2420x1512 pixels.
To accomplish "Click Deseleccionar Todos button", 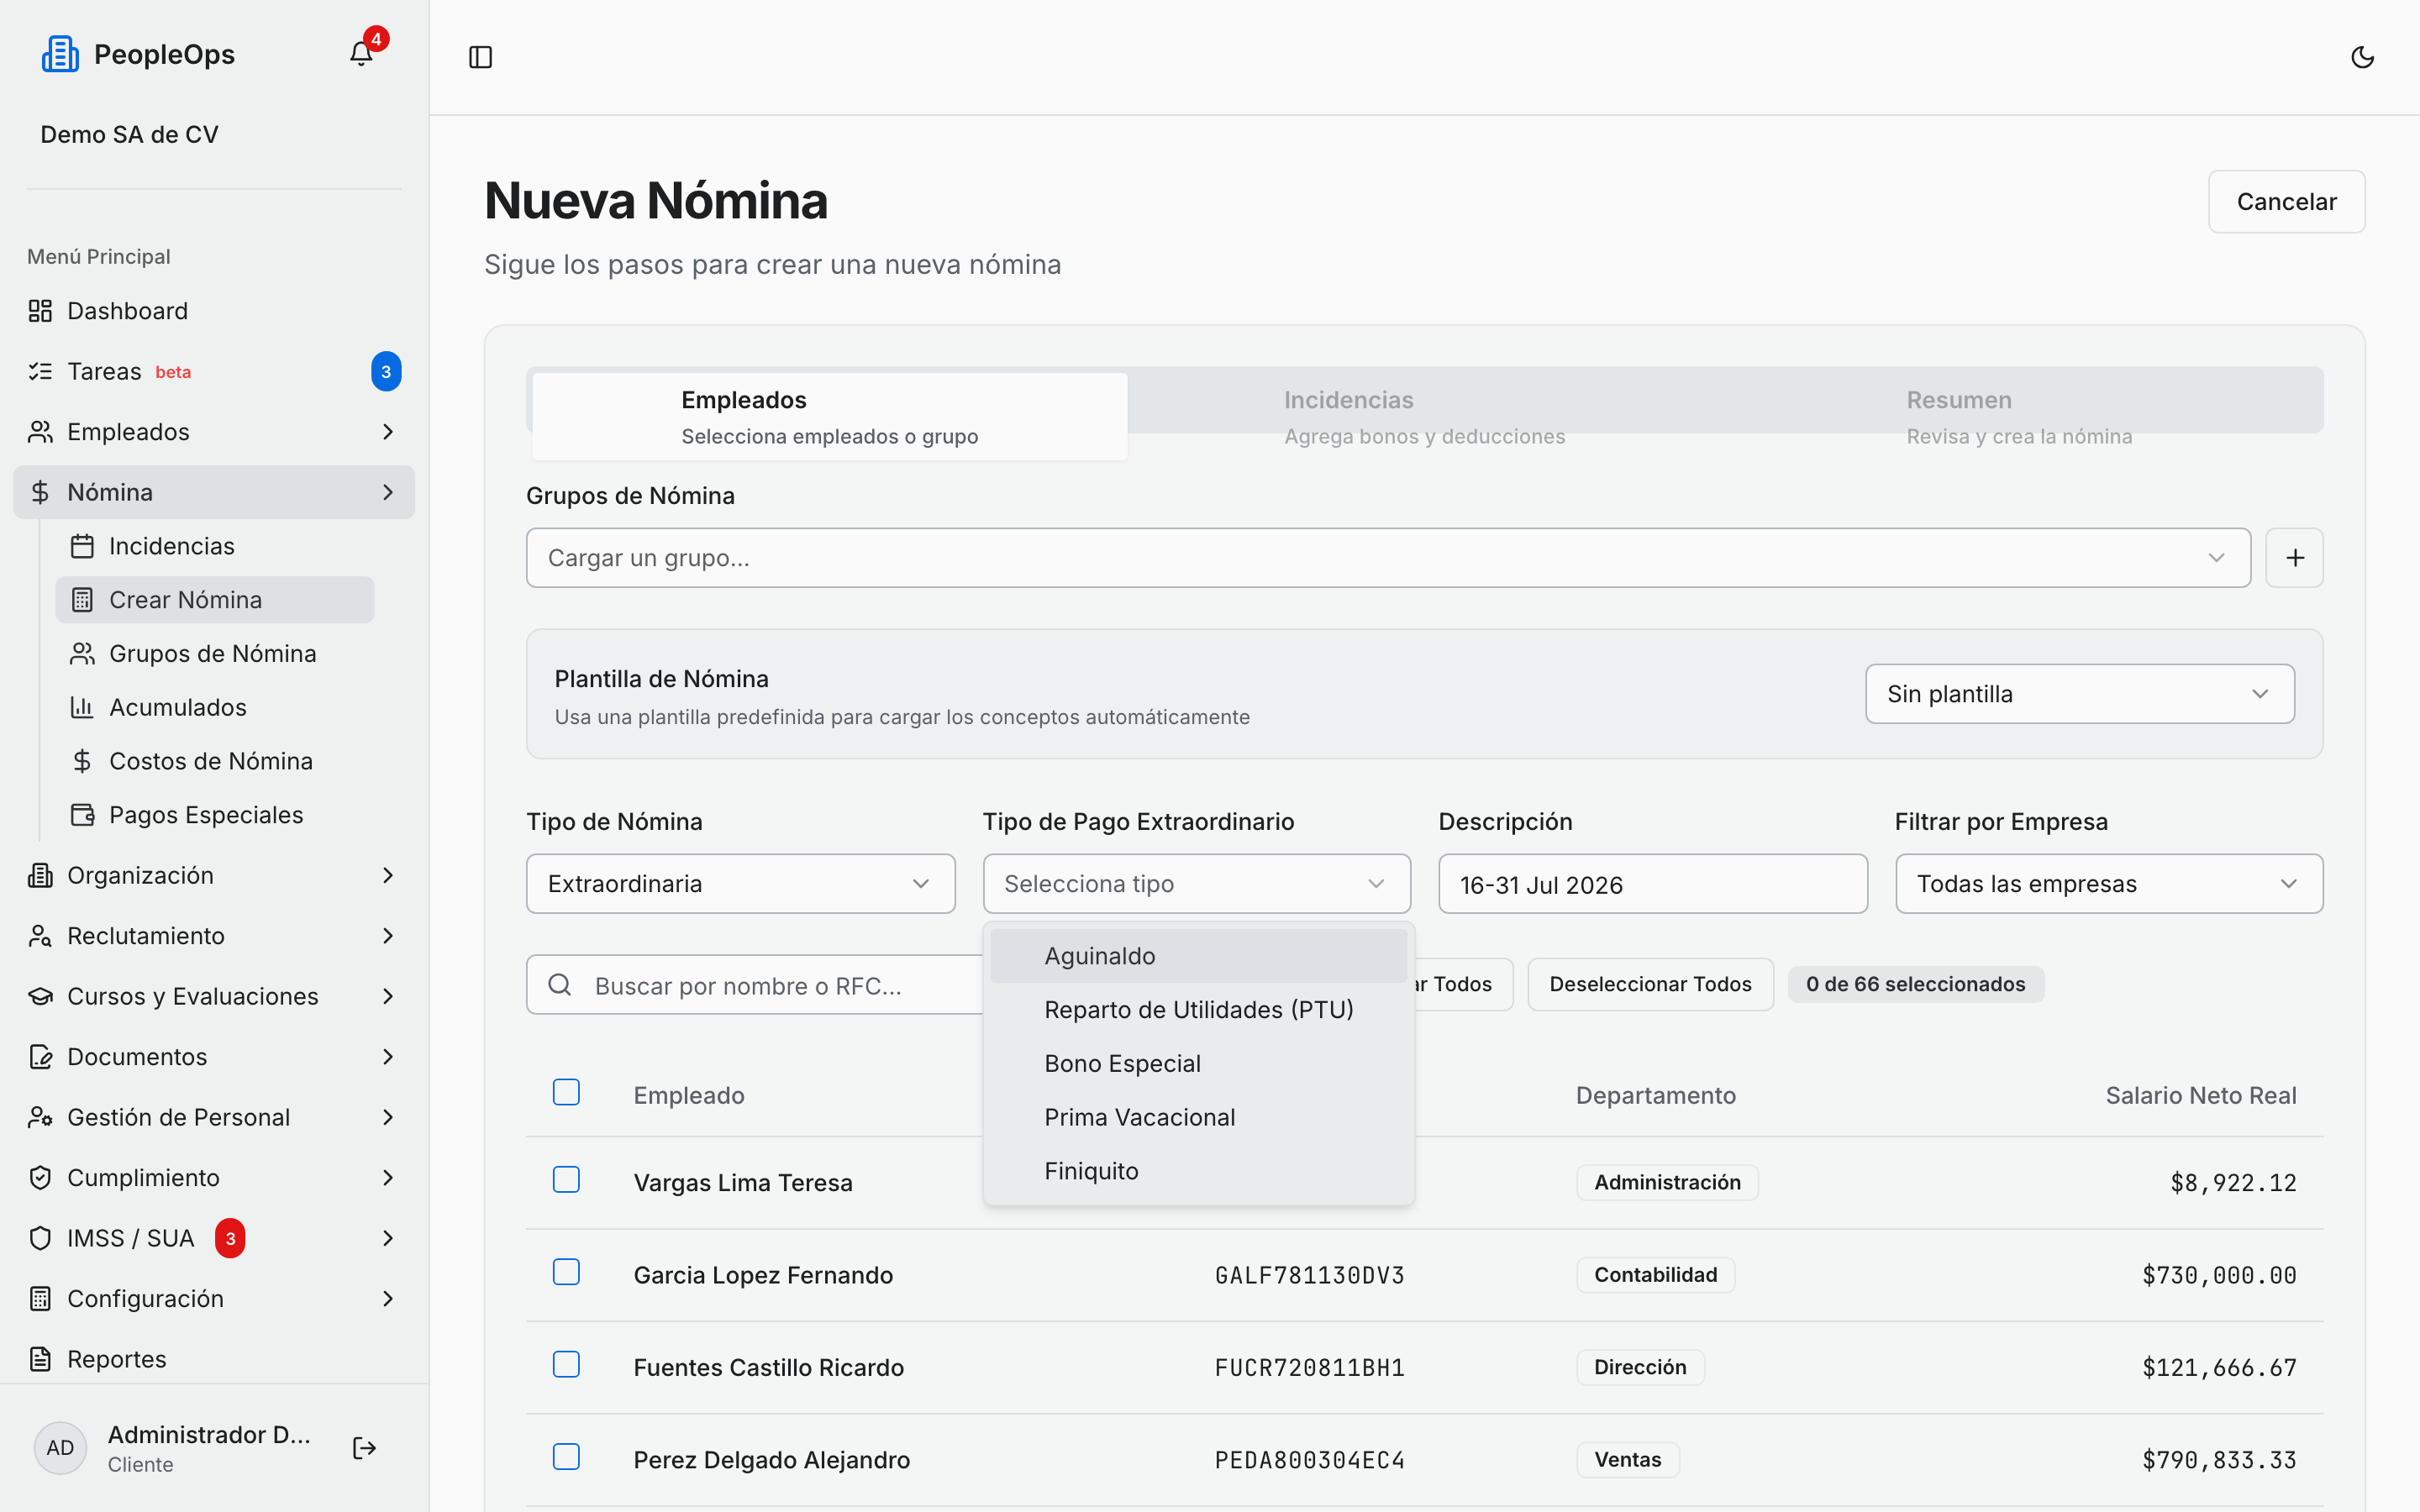I will click(x=1650, y=984).
